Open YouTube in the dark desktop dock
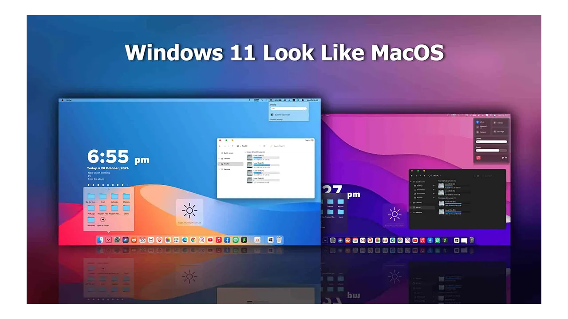The width and height of the screenshot is (568, 319). coord(415,240)
